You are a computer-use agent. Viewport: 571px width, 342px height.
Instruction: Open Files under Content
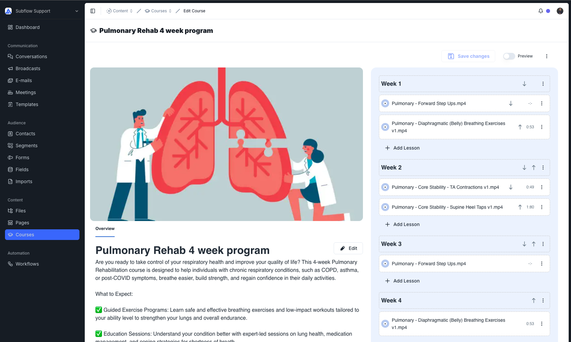pos(42,211)
